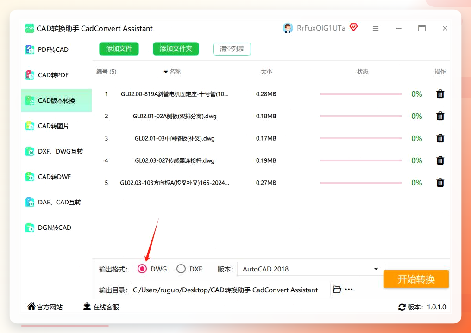This screenshot has height=333, width=471.
Task: Click the CAD转PDF sidebar icon
Action: click(30, 75)
